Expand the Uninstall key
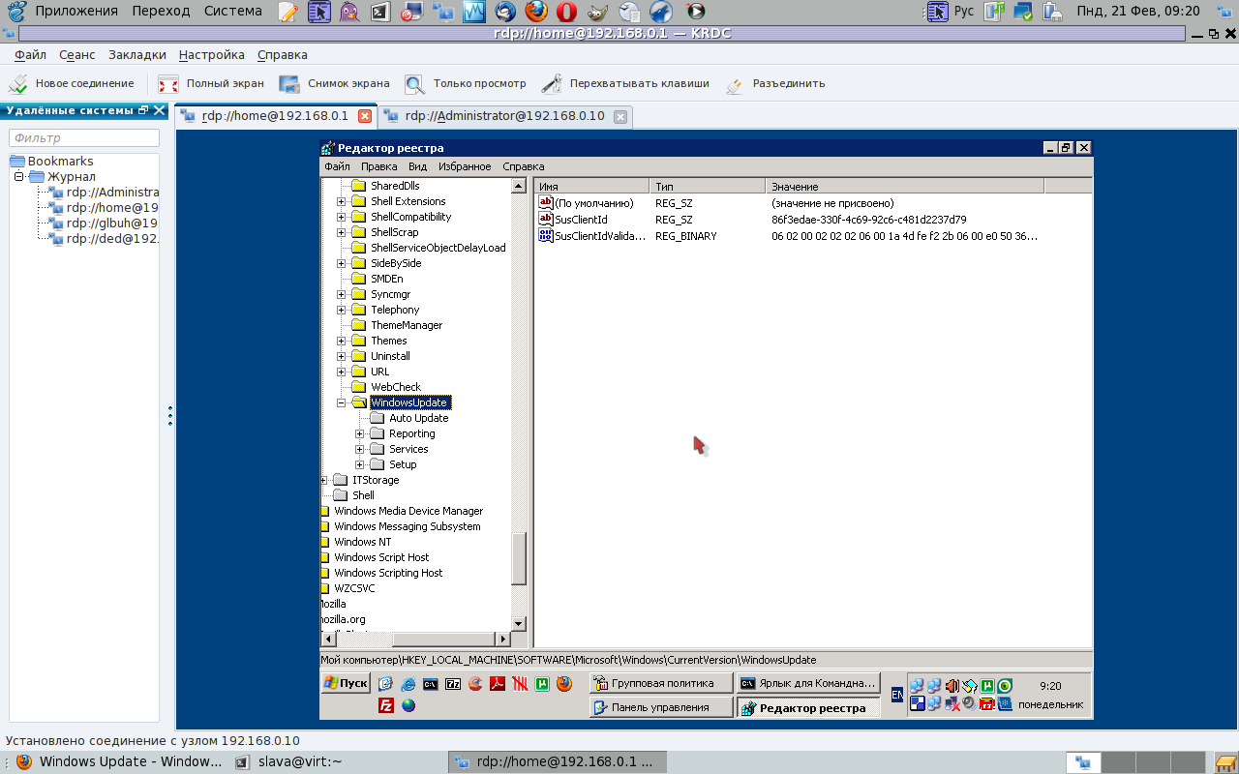 pyautogui.click(x=341, y=356)
